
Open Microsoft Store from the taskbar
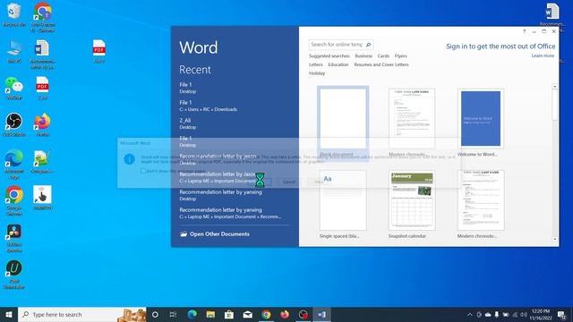tap(229, 314)
